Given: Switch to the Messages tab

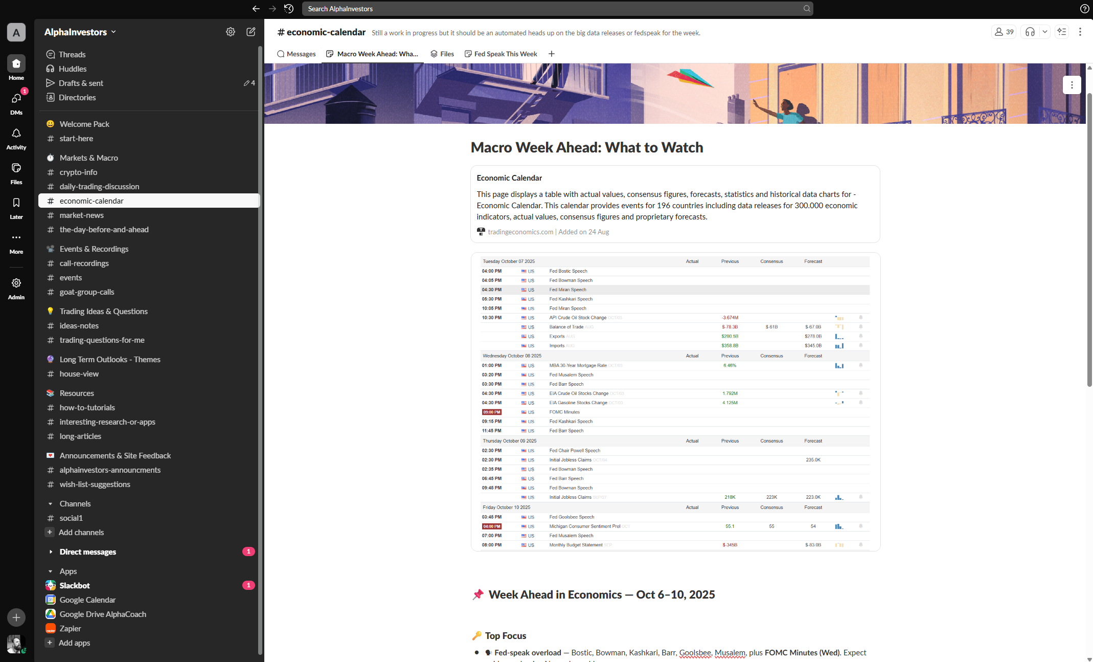Looking at the screenshot, I should coord(297,54).
